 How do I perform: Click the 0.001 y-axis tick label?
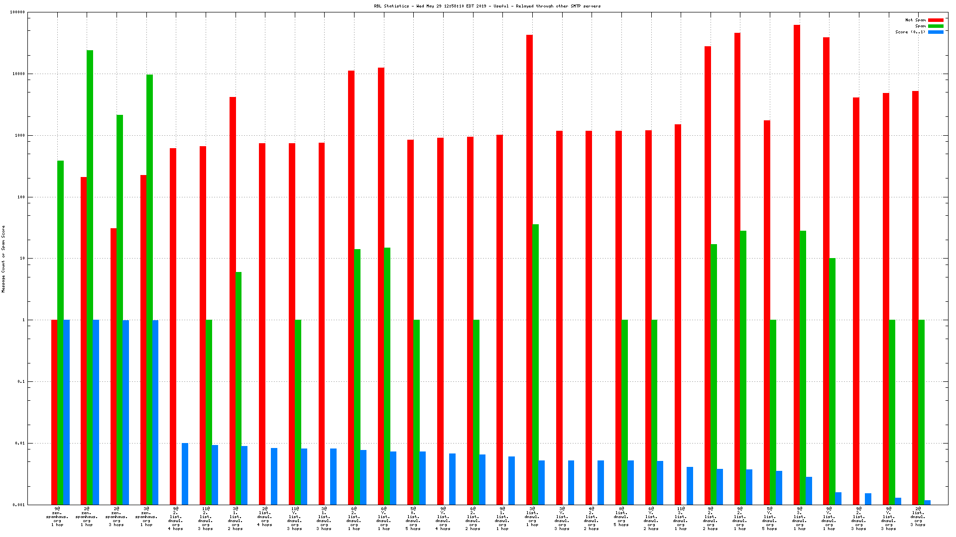(x=19, y=505)
